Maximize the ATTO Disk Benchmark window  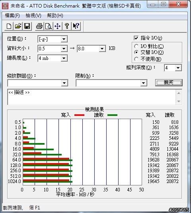[164, 4]
